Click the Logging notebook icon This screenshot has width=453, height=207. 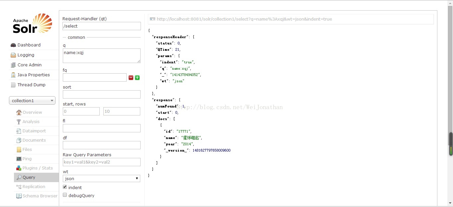coord(13,55)
